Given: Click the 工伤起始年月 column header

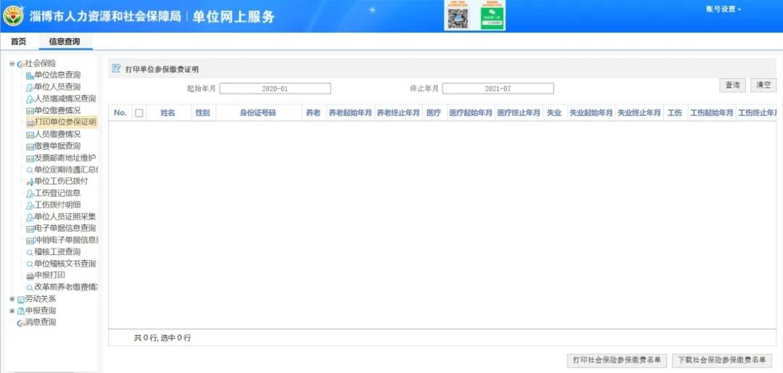Looking at the screenshot, I should [x=712, y=113].
